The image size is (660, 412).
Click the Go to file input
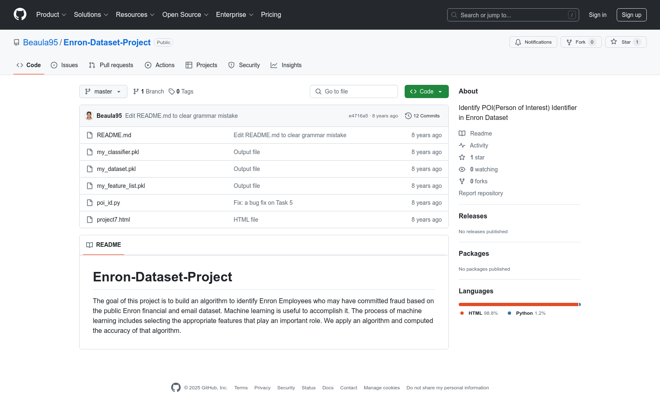(354, 91)
